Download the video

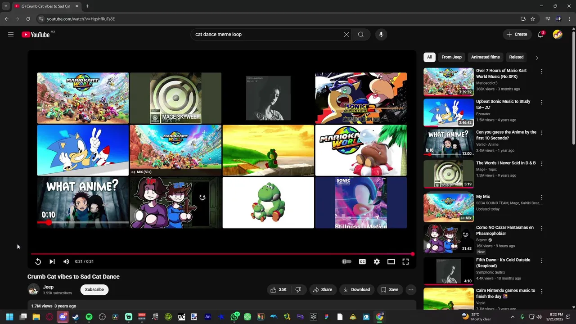[357, 290]
